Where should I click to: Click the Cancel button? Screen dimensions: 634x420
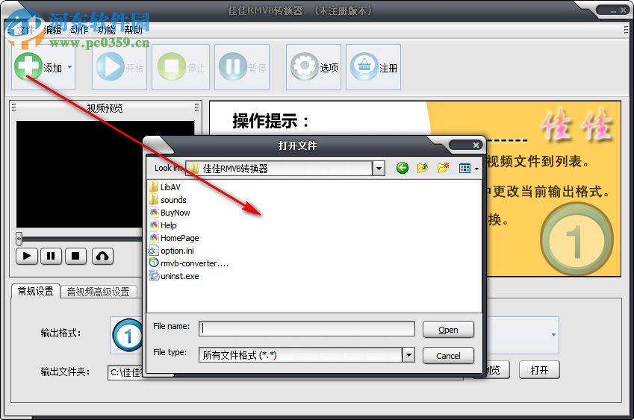pos(448,356)
